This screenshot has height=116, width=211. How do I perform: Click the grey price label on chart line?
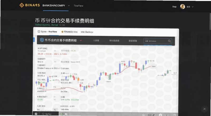153,66
